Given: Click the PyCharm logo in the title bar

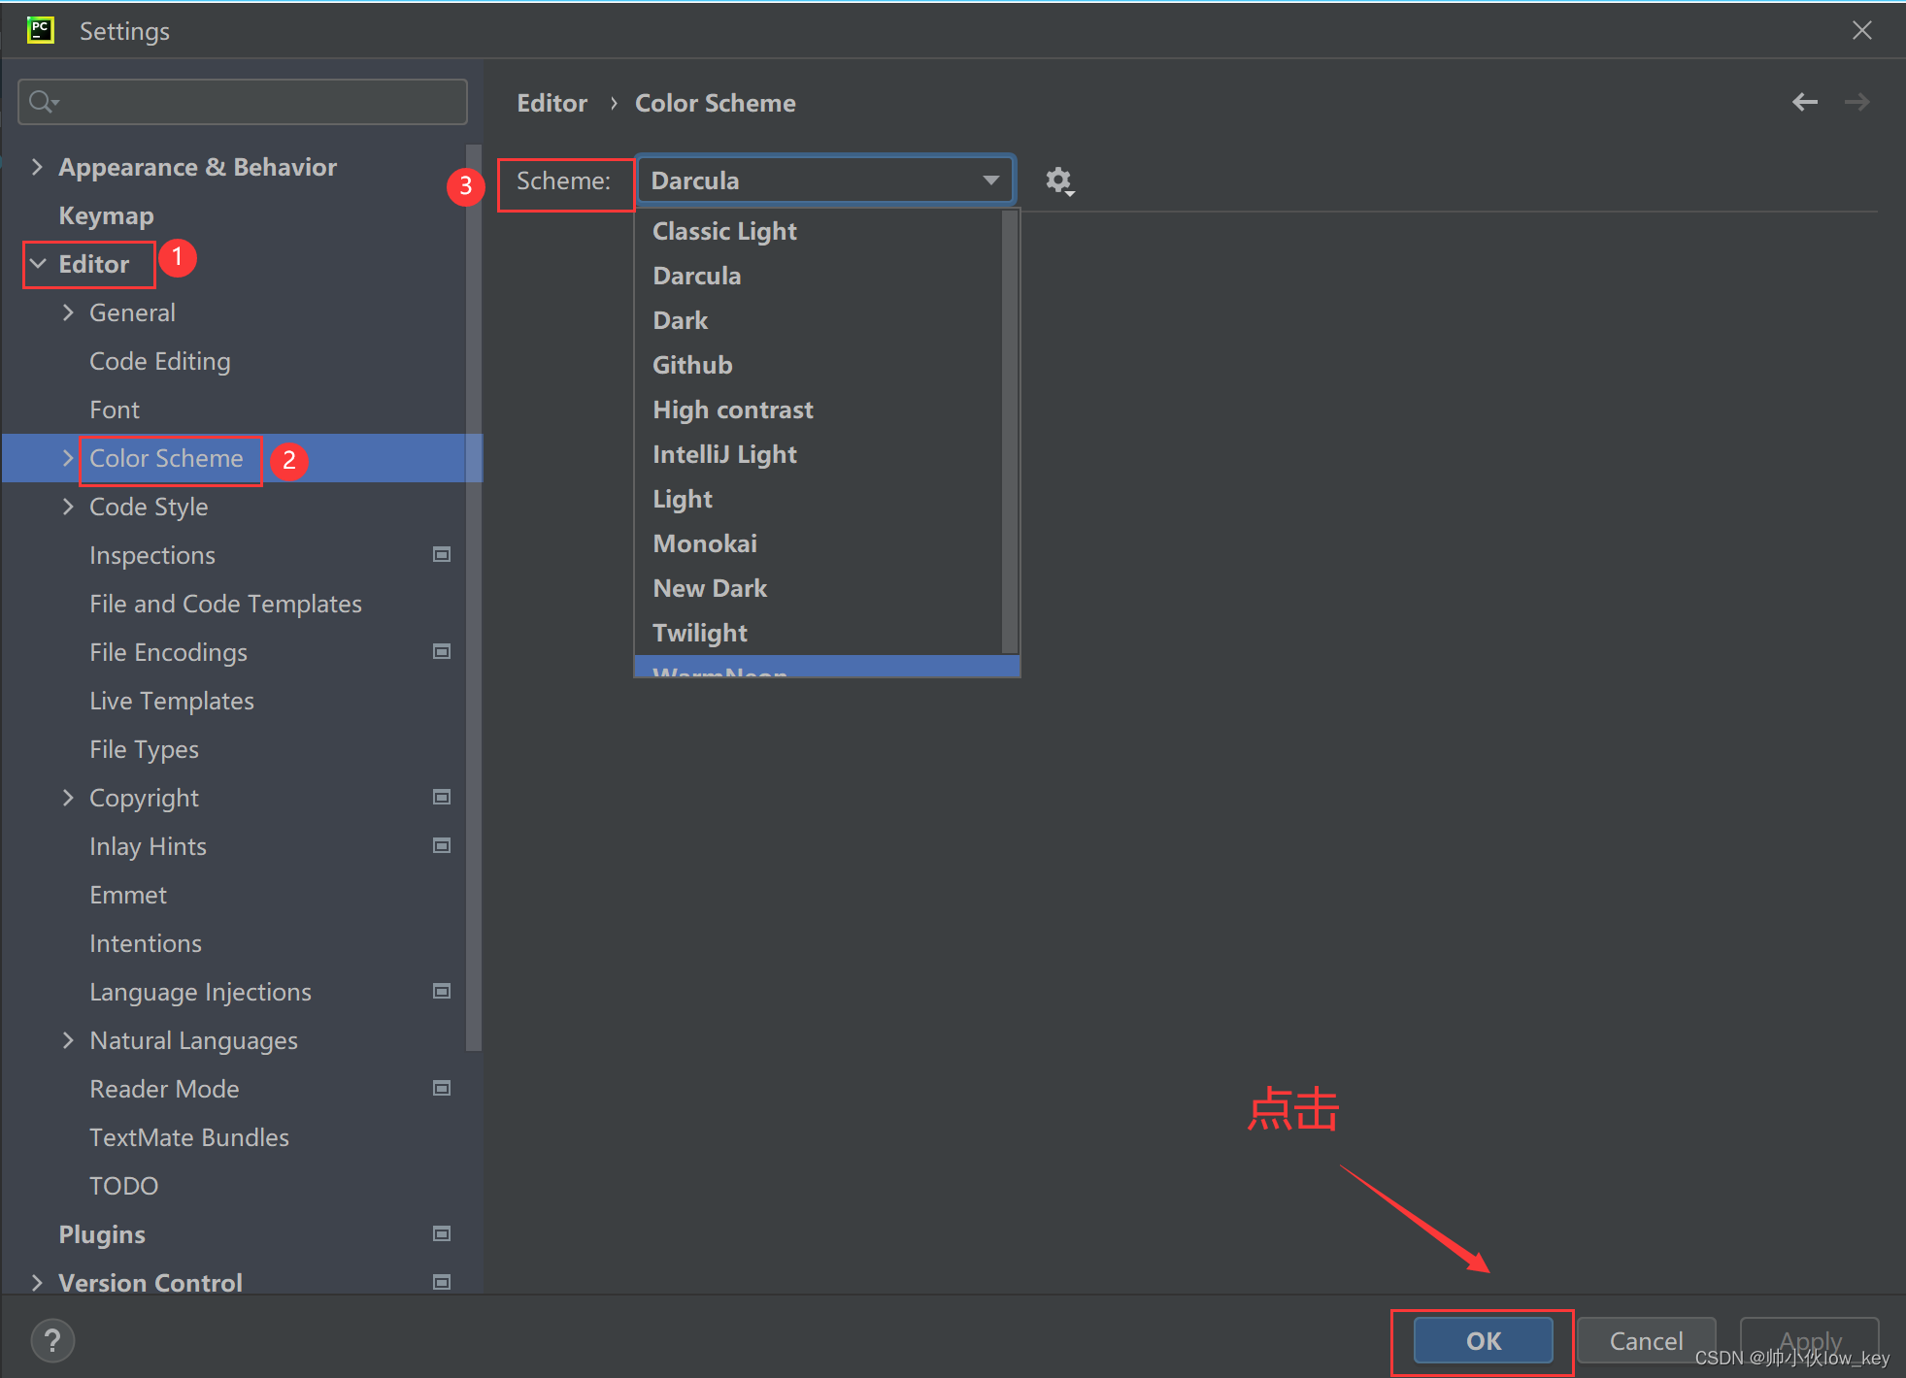Looking at the screenshot, I should tap(41, 30).
